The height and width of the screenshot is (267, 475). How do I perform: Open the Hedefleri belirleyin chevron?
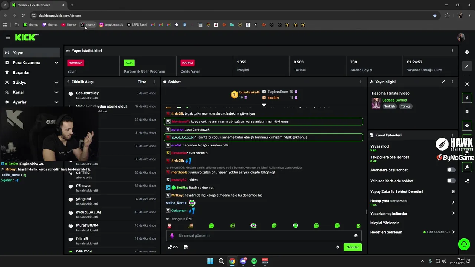click(x=453, y=232)
